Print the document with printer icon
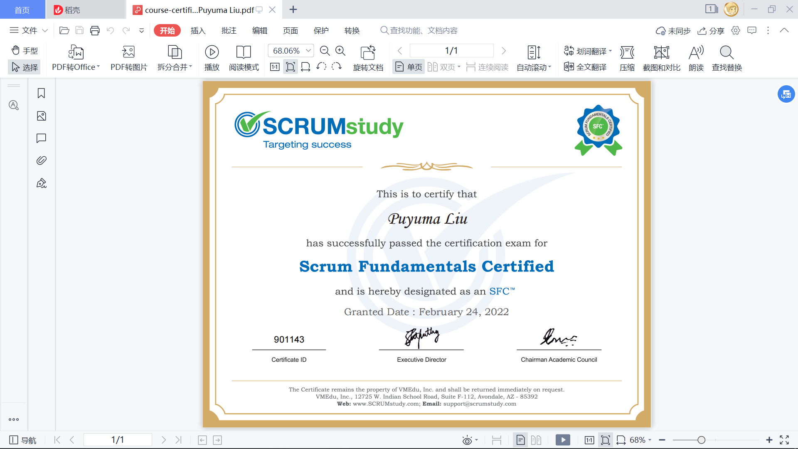Screen dimensions: 798x449 point(95,30)
